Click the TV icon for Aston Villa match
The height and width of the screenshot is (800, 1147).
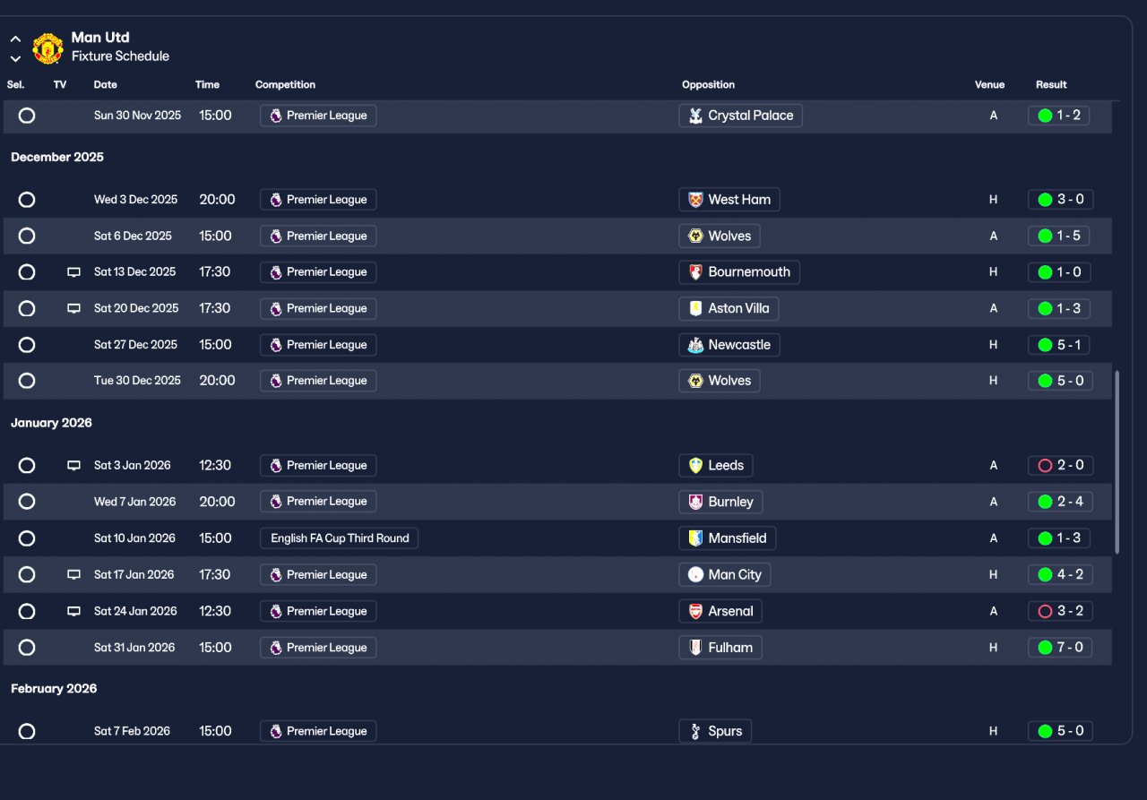point(73,309)
